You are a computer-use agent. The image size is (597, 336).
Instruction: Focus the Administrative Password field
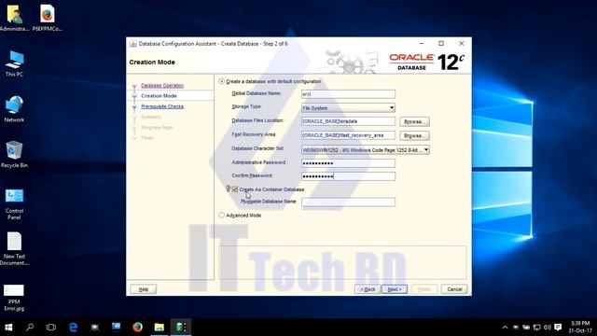click(348, 163)
